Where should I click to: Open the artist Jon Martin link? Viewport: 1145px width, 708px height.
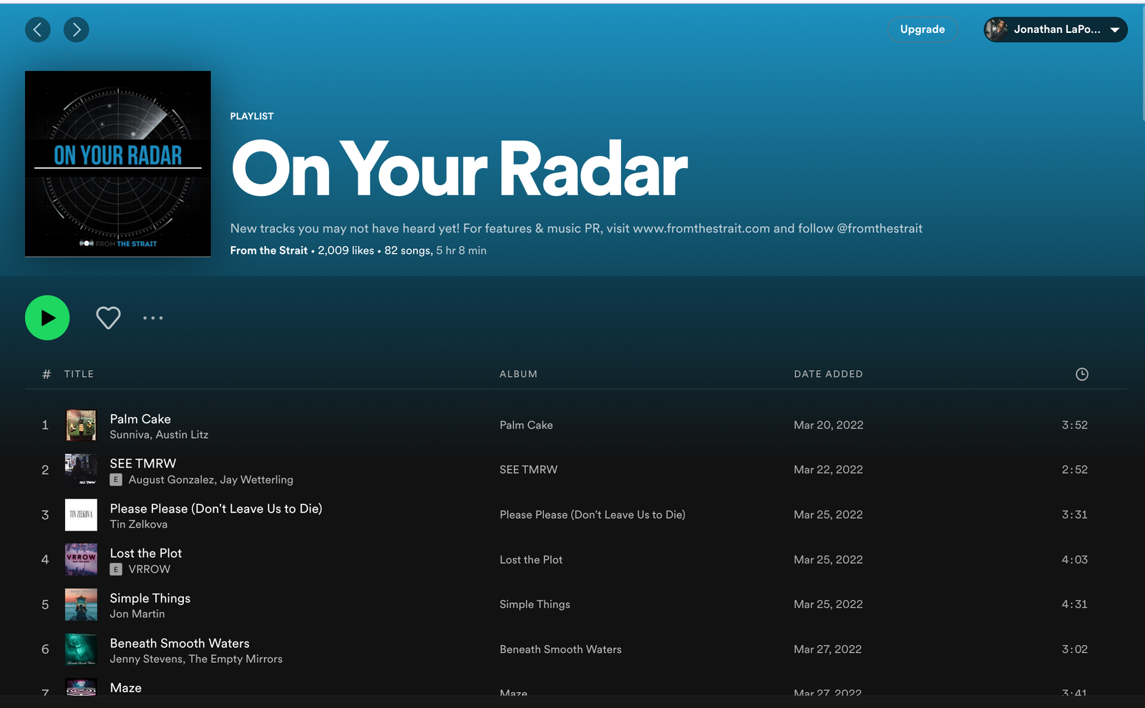point(137,614)
